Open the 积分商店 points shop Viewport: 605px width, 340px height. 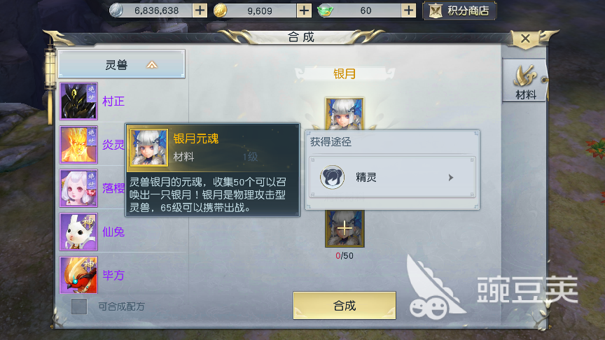(459, 10)
